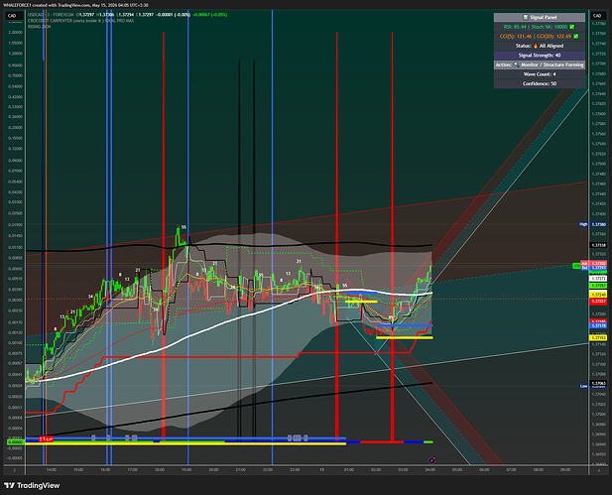Click the CAD label above right price scale

tap(597, 16)
